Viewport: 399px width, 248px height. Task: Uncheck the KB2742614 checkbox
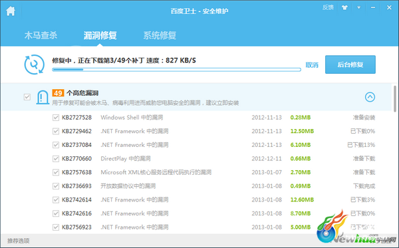coord(56,200)
